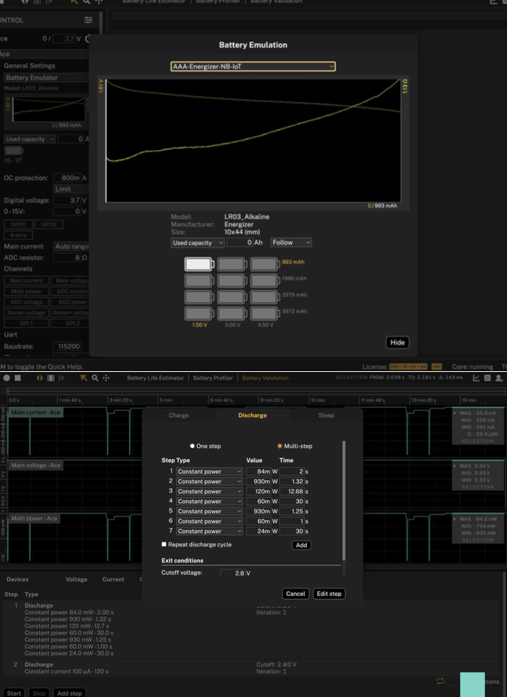
Task: Select the first battery in 1986 mAh row
Action: click(x=199, y=280)
